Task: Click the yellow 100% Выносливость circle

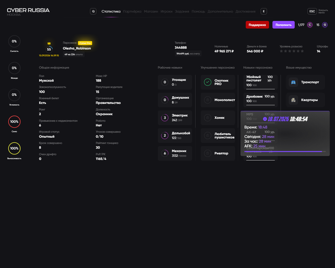Action: (x=14, y=148)
